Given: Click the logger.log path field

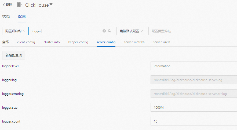Looking at the screenshot, I should coord(194,80).
